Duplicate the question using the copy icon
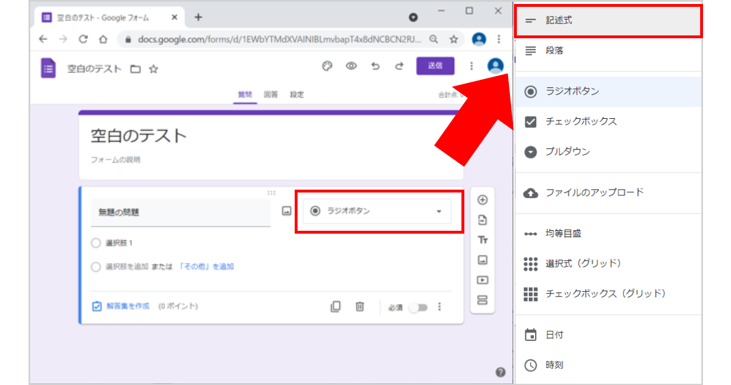Image resolution: width=731 pixels, height=385 pixels. click(x=336, y=307)
